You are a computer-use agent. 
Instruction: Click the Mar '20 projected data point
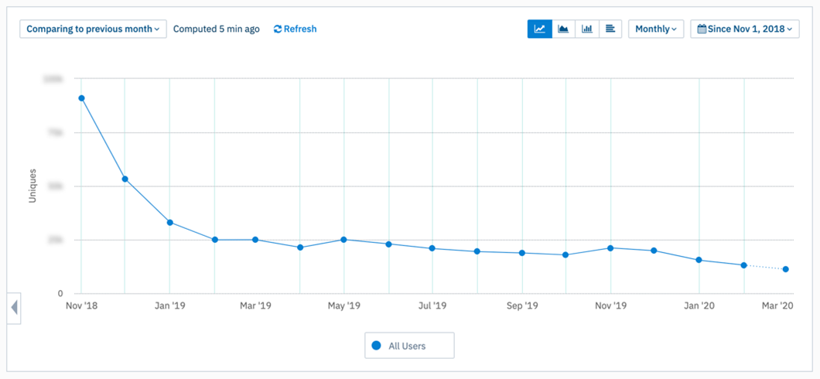[785, 269]
